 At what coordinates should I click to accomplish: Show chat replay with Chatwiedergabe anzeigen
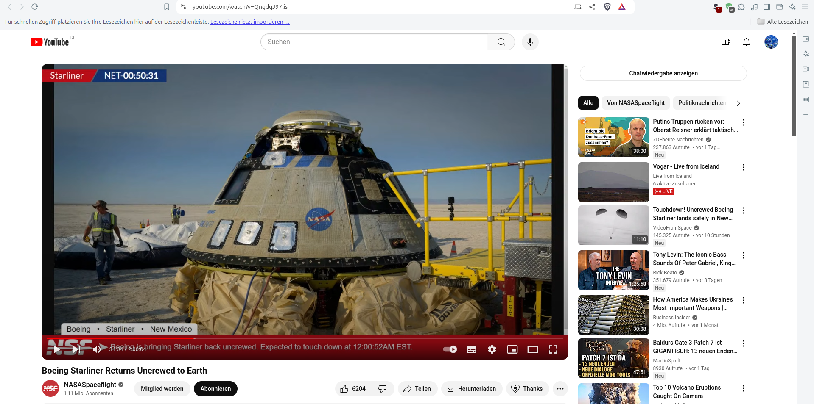click(663, 73)
